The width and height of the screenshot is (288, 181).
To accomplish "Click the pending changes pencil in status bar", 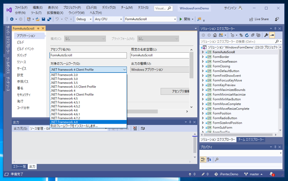I will click(x=205, y=174).
